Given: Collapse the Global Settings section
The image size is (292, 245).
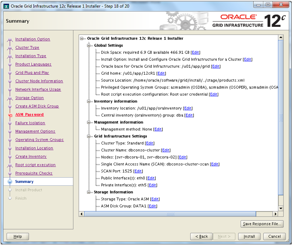Looking at the screenshot, I should coord(89,45).
